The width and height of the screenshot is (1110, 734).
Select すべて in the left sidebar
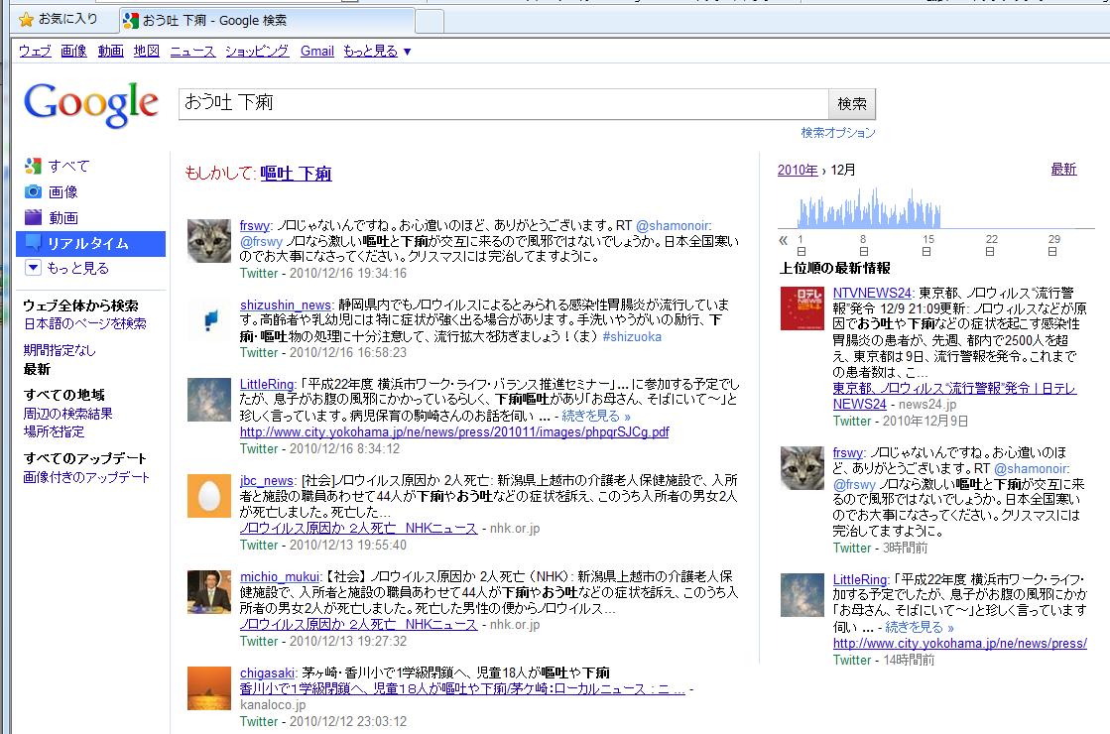(x=68, y=167)
